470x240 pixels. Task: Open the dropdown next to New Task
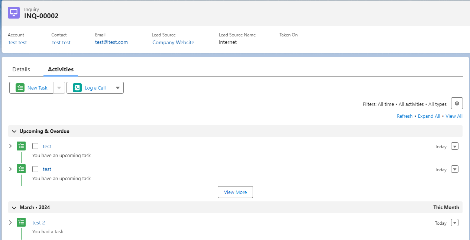pyautogui.click(x=59, y=88)
